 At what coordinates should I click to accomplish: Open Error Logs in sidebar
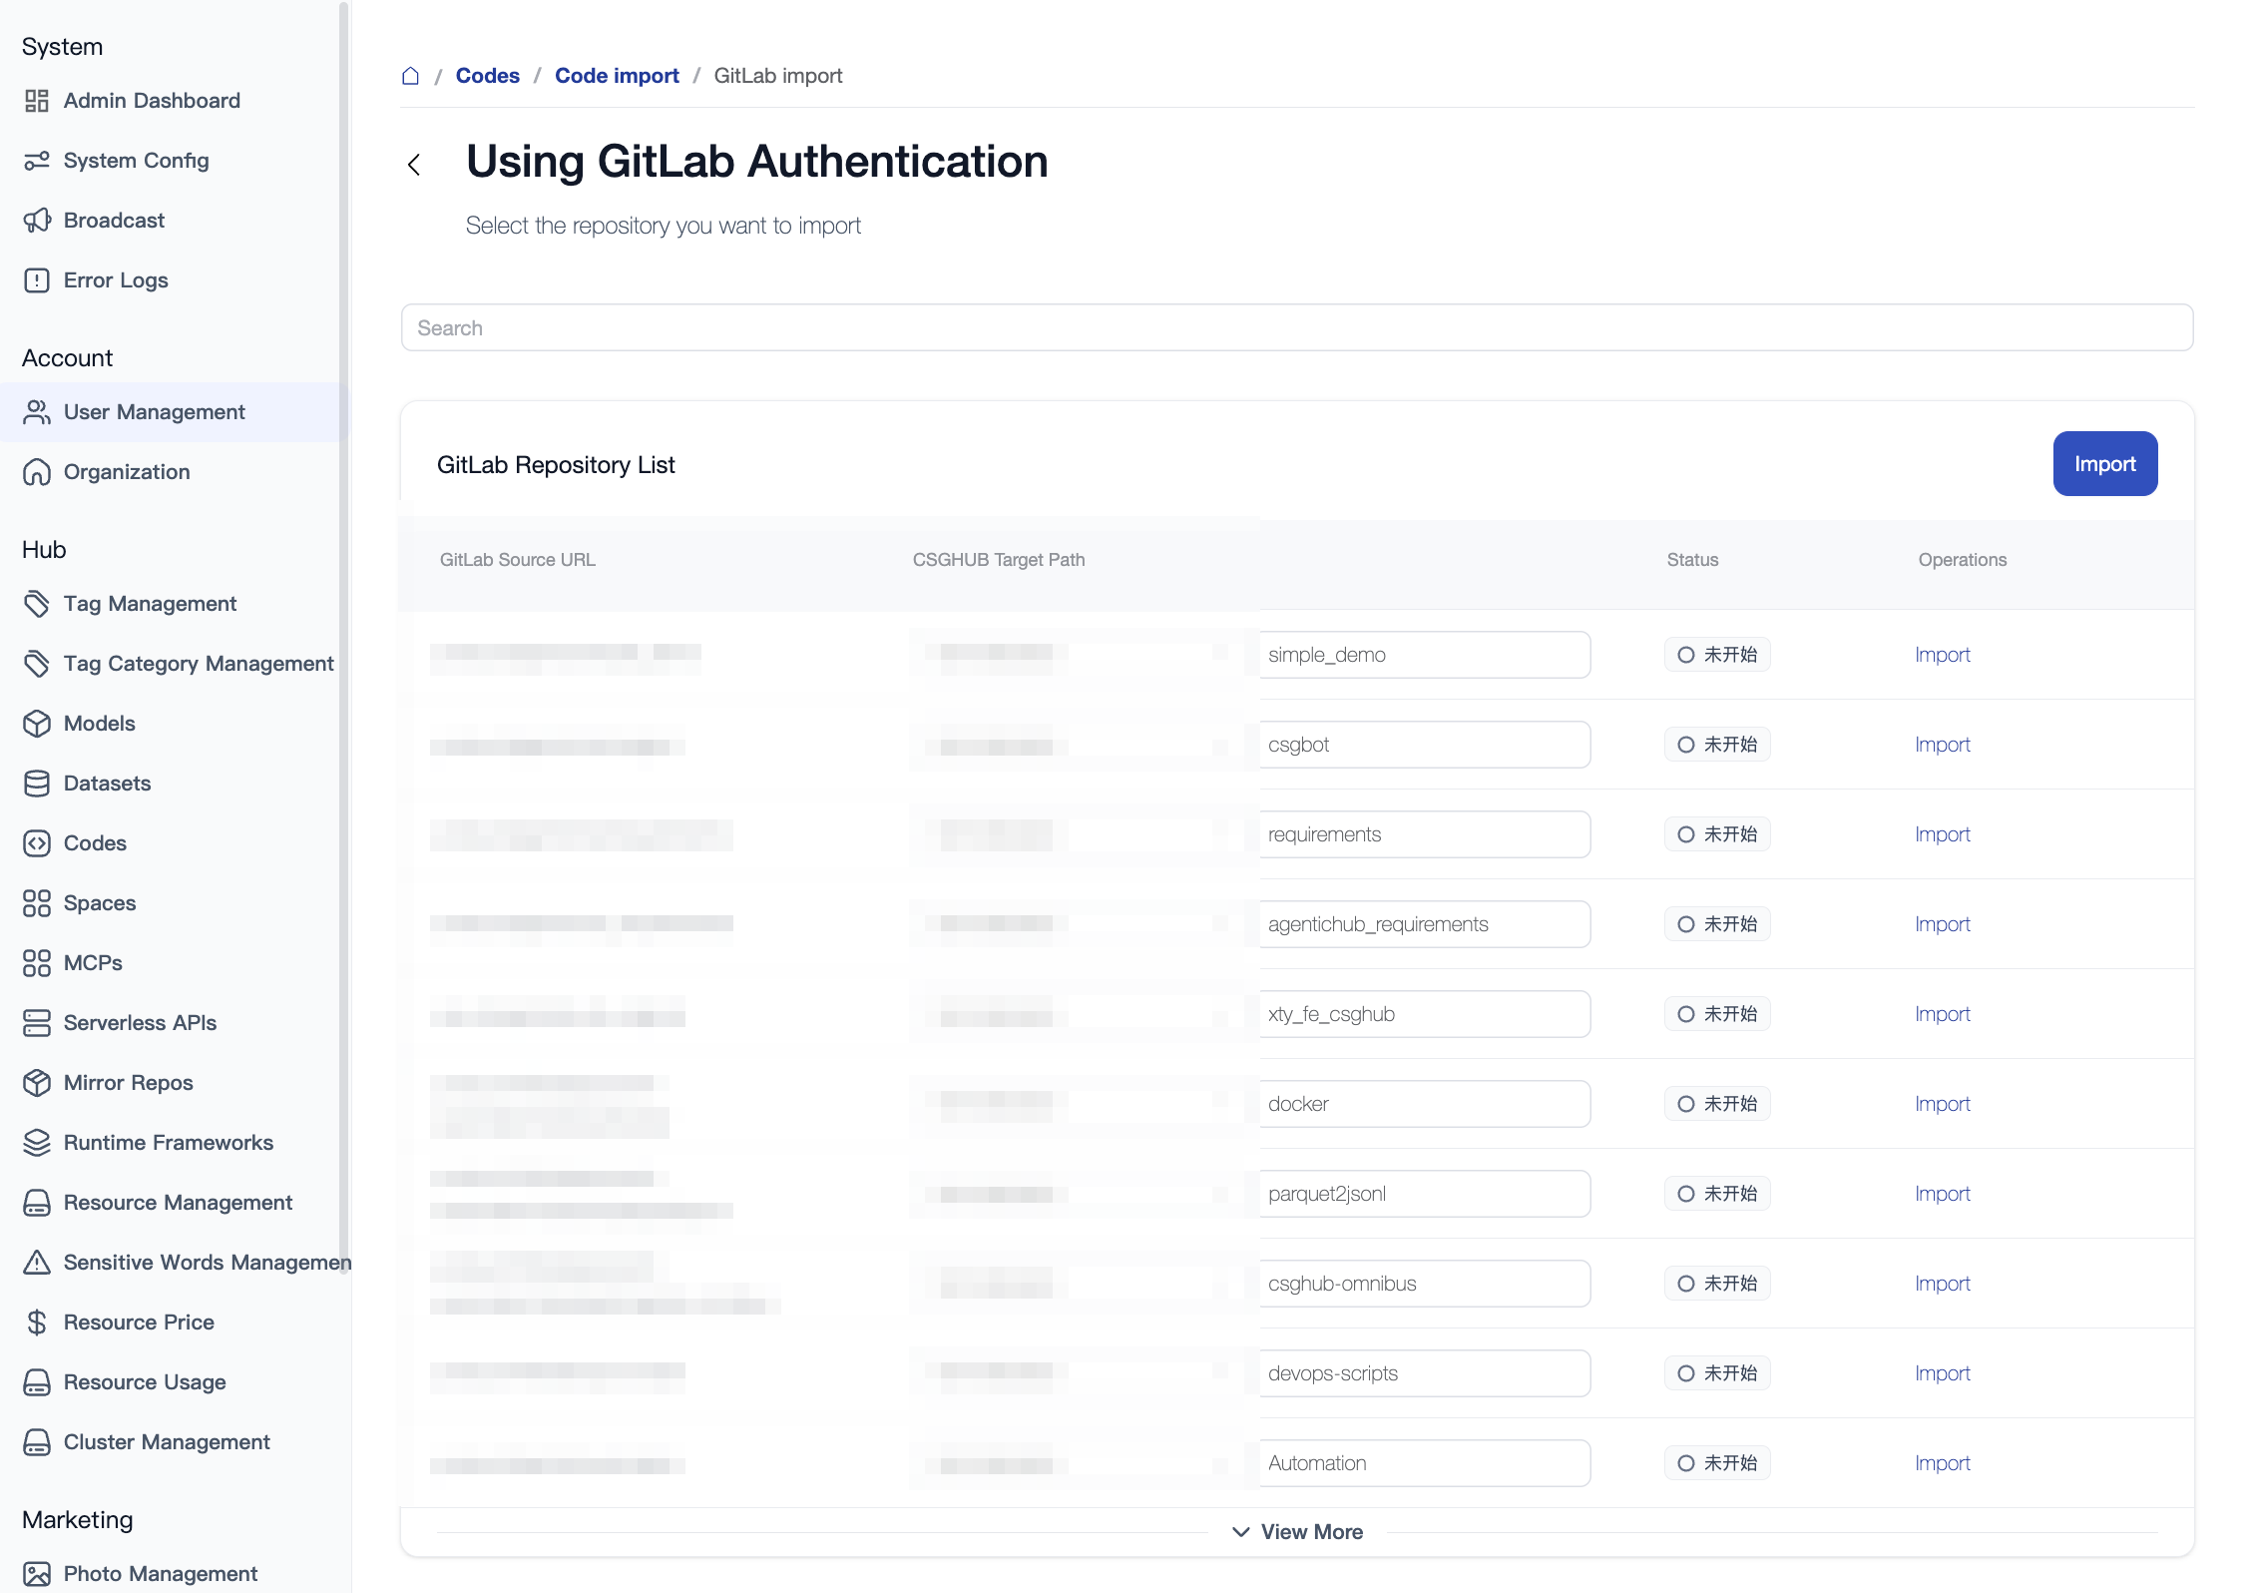pyautogui.click(x=116, y=280)
